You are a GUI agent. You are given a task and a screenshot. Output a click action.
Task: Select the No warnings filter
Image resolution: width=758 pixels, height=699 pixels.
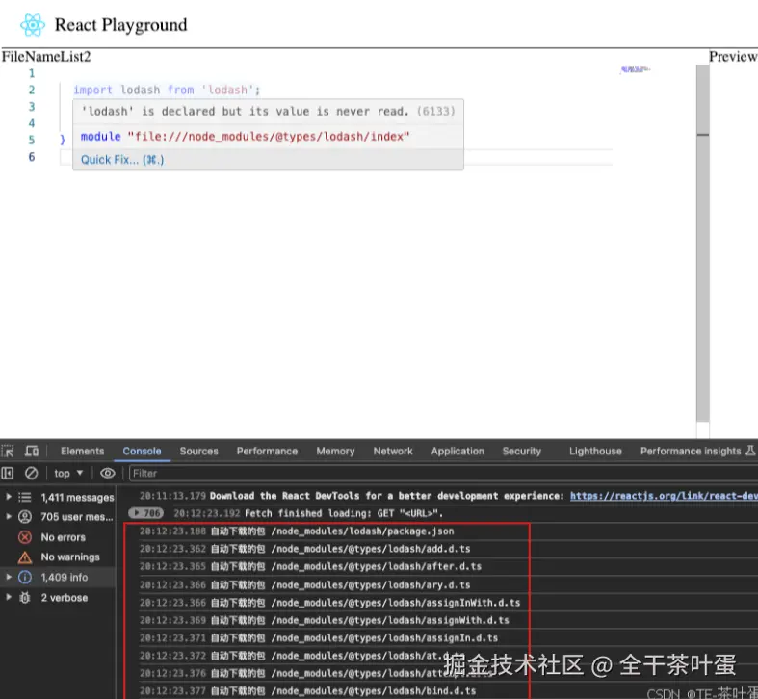click(x=70, y=557)
